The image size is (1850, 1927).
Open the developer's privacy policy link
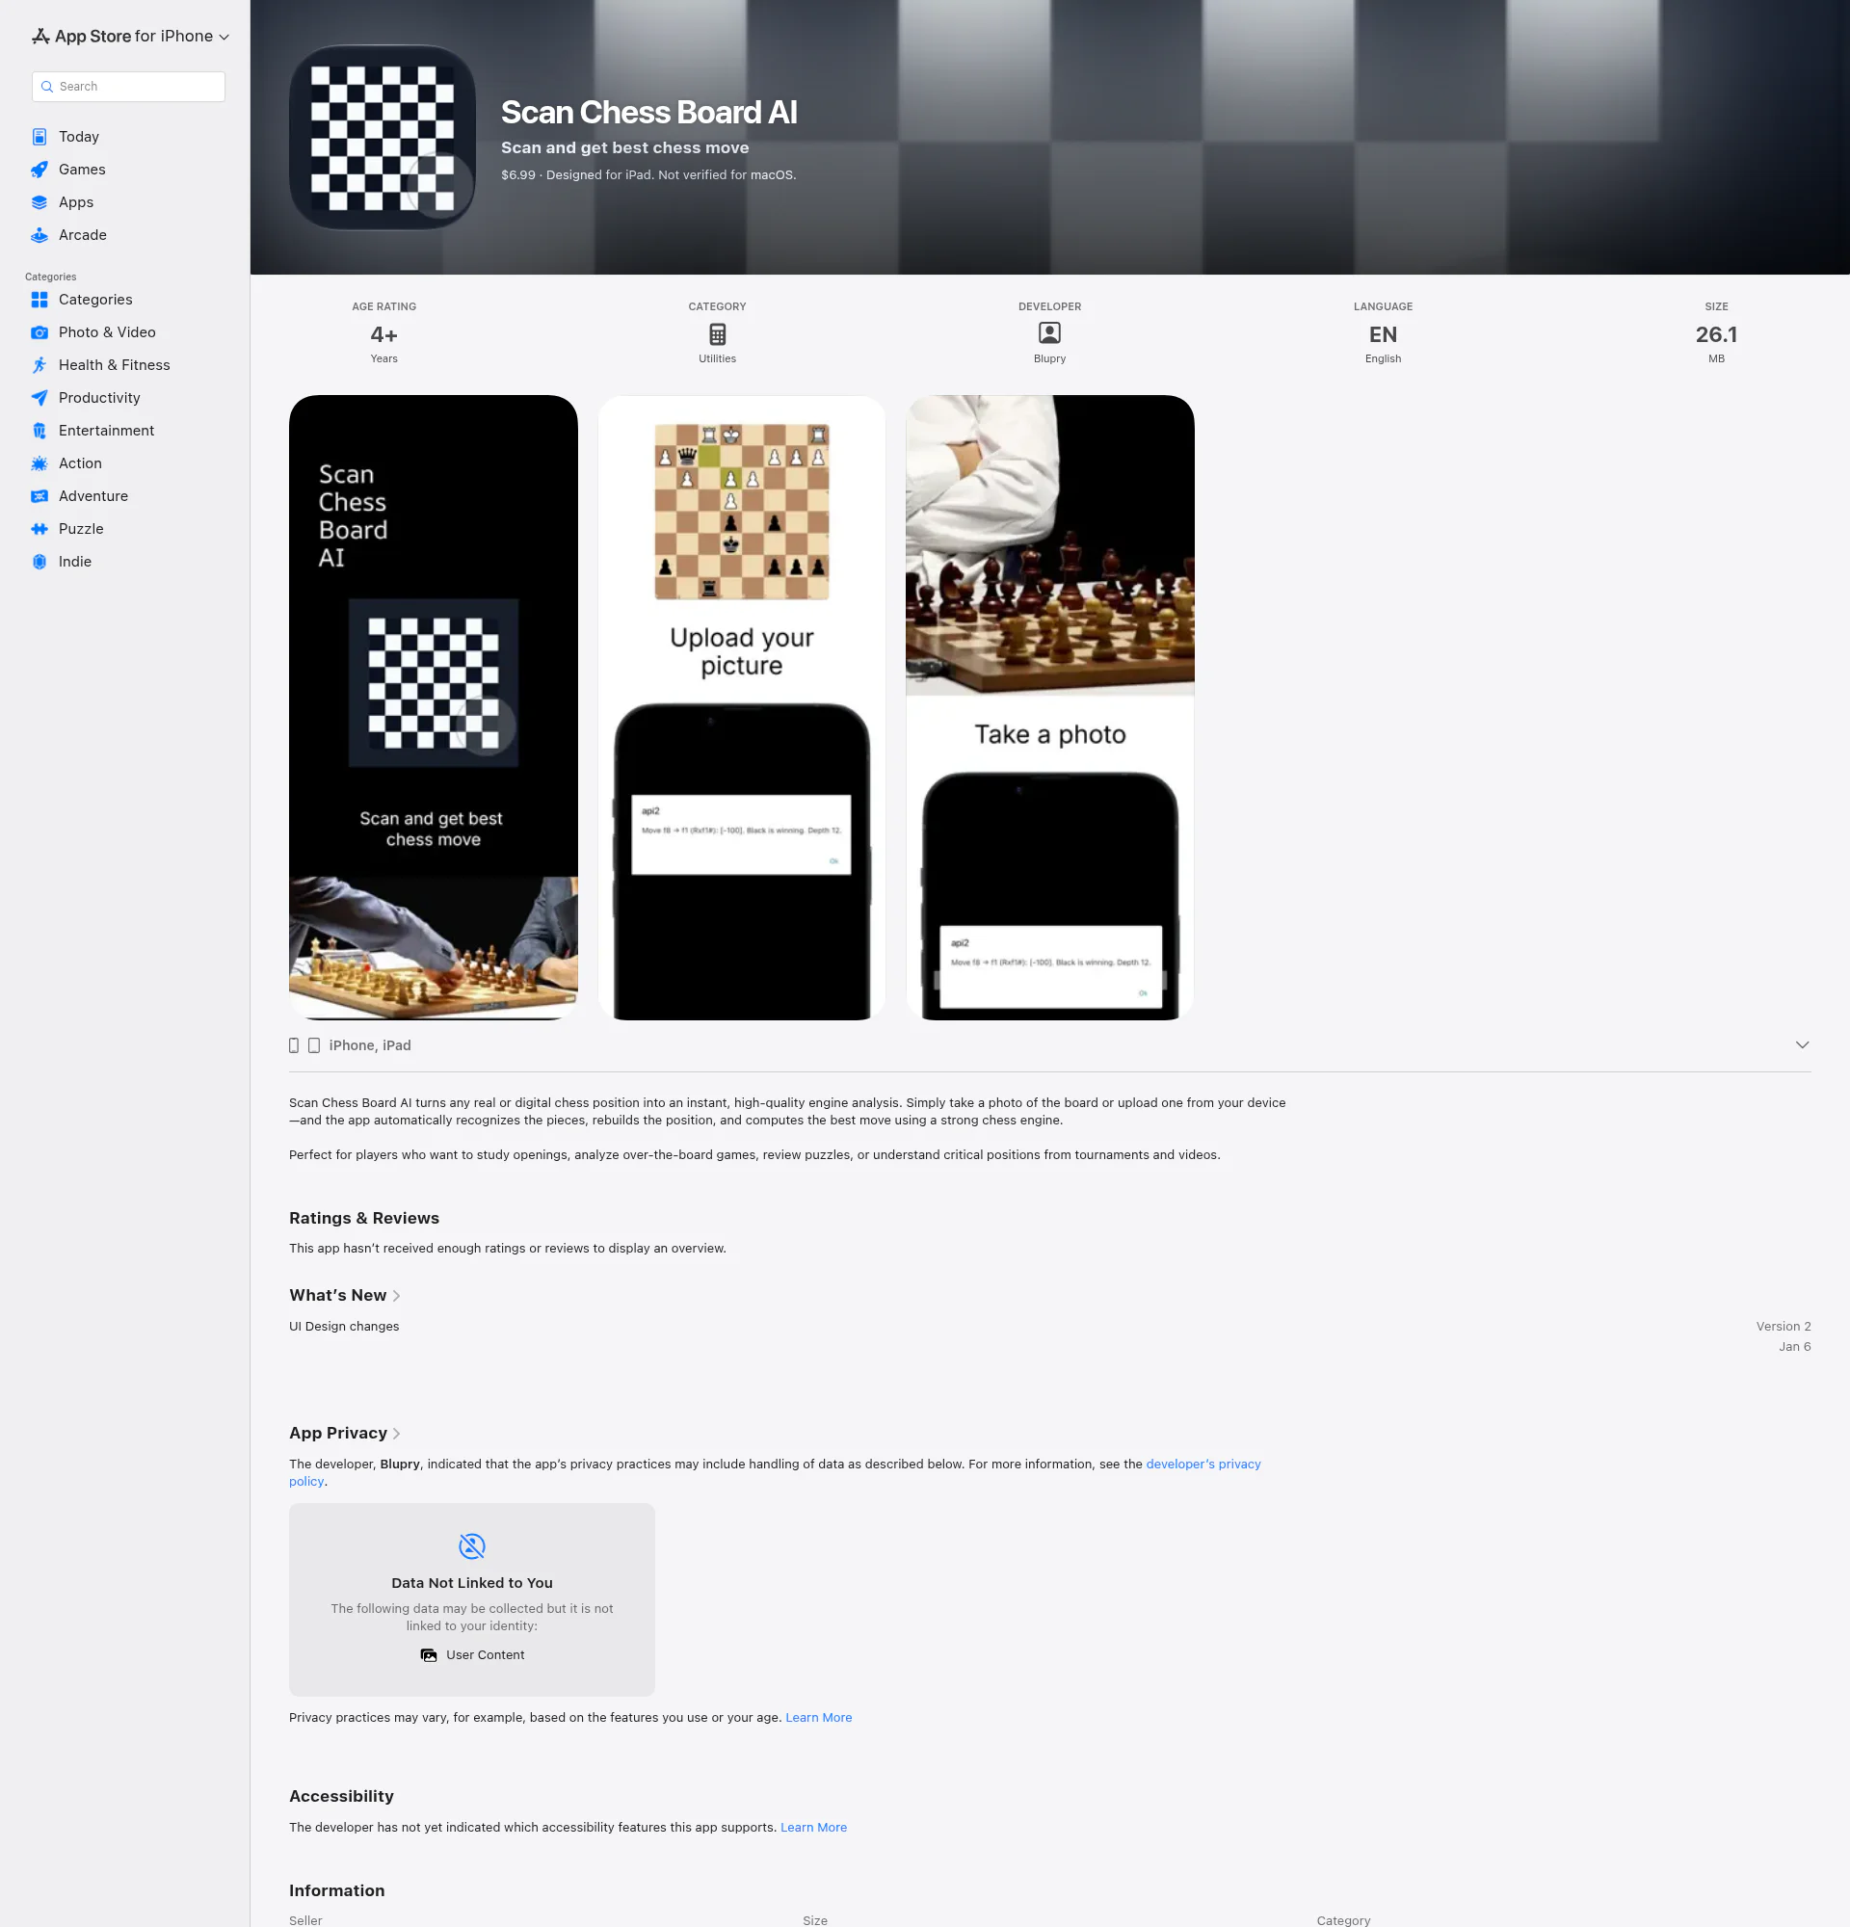point(1203,1464)
